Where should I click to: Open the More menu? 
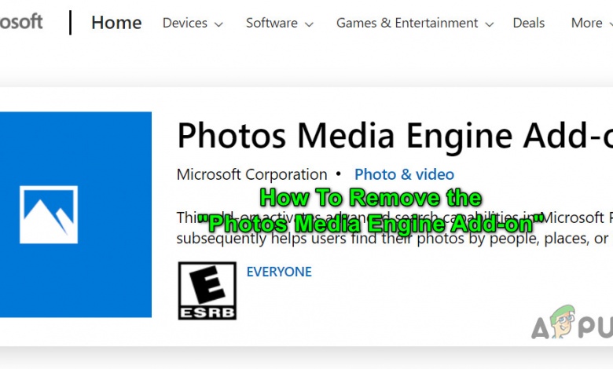(586, 23)
